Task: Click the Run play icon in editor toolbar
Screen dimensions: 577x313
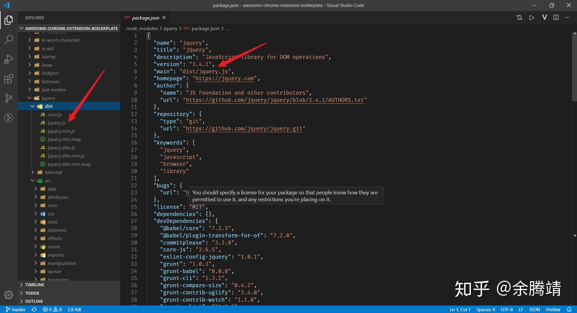Action: [x=532, y=17]
